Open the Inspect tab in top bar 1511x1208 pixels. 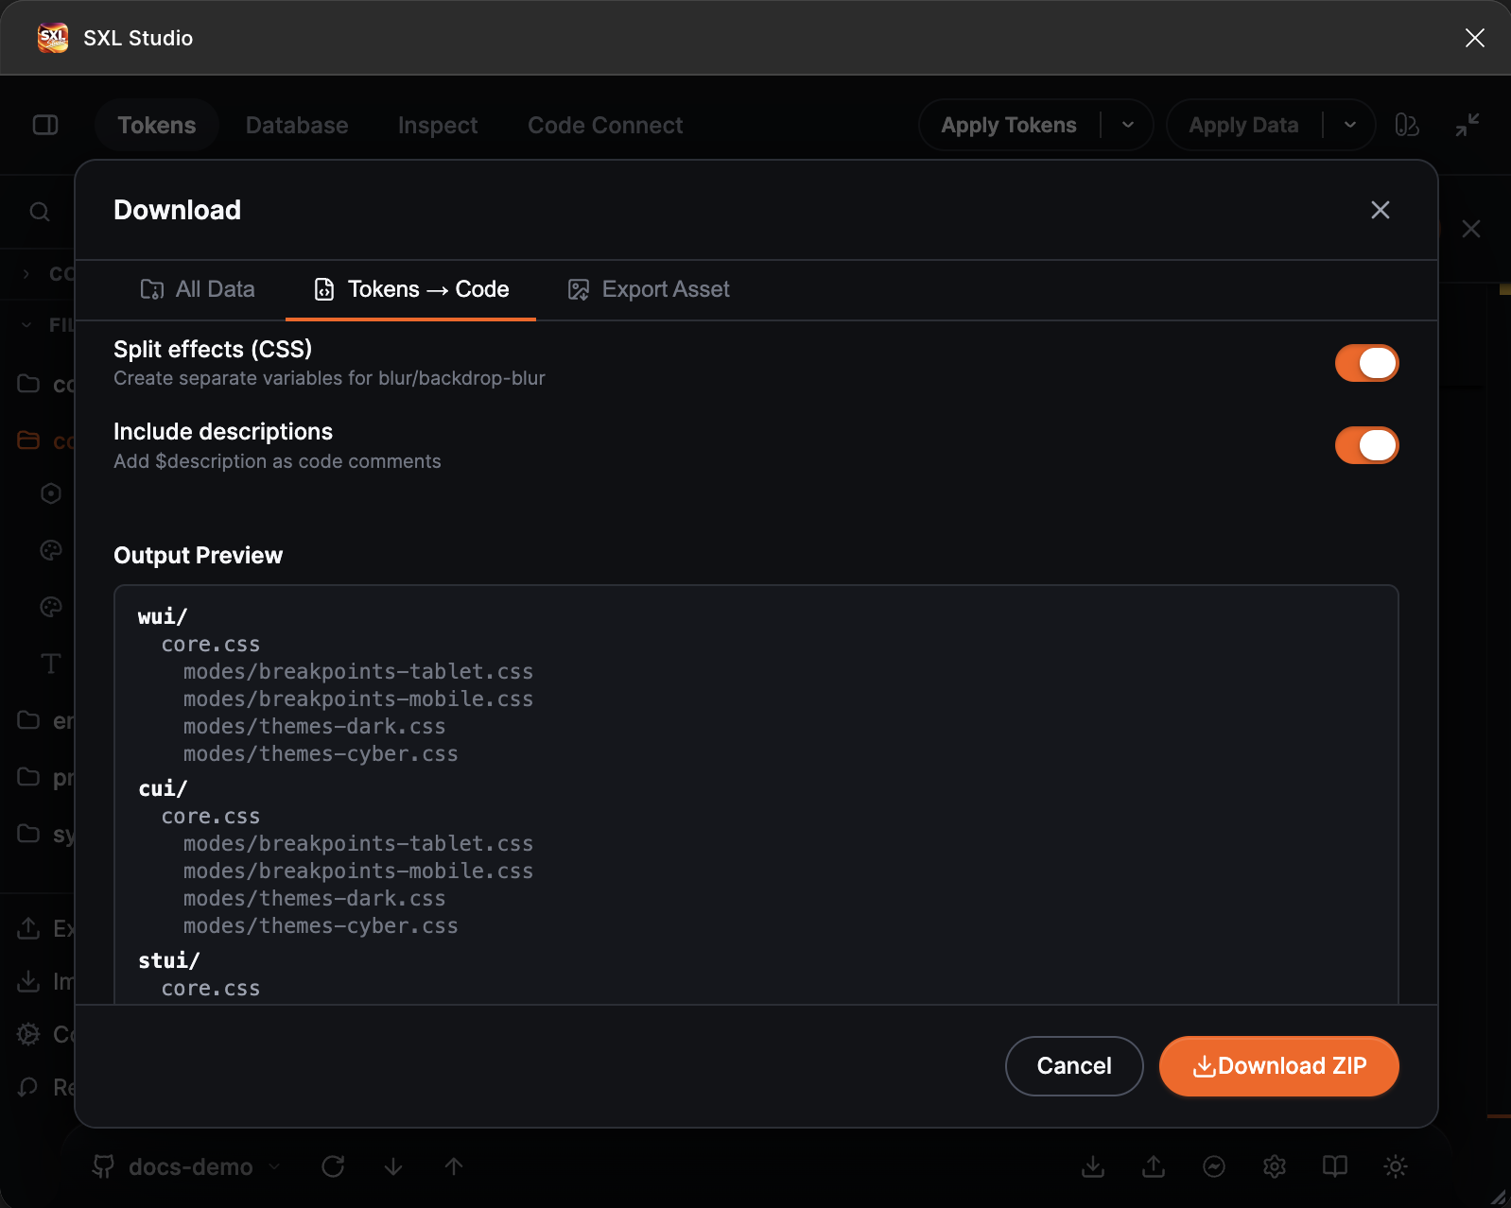[438, 125]
